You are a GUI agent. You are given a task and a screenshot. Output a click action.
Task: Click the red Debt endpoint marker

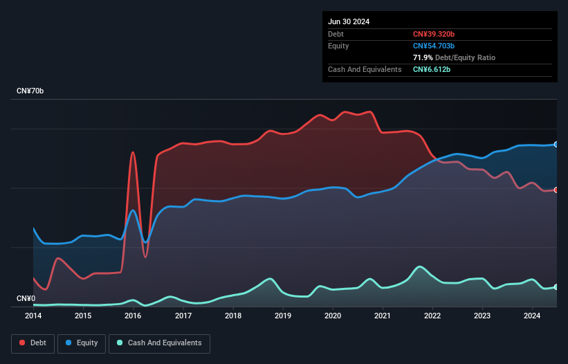(x=556, y=190)
